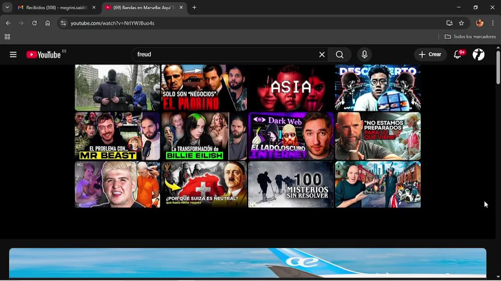Image resolution: width=501 pixels, height=281 pixels.
Task: Go to the YouTube home logo
Action: click(x=43, y=55)
